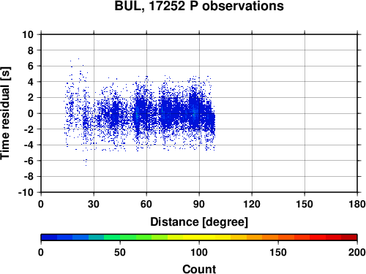Click the y-axis tick label "6"
366x274 pixels.
(x=30, y=66)
